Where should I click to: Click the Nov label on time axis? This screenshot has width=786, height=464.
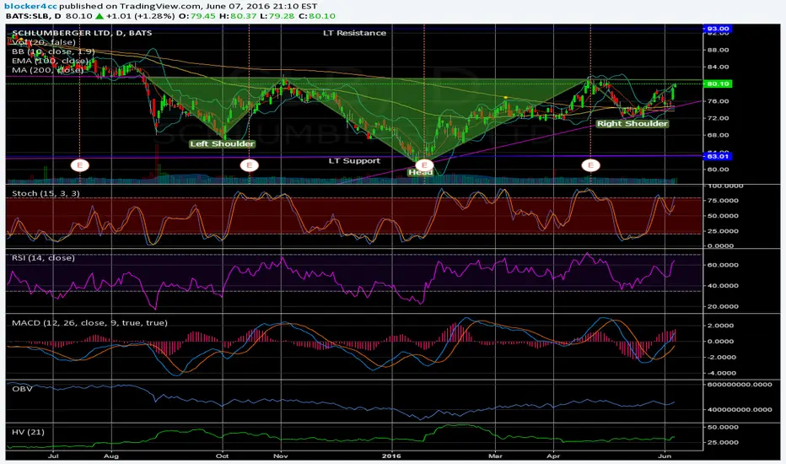[281, 456]
